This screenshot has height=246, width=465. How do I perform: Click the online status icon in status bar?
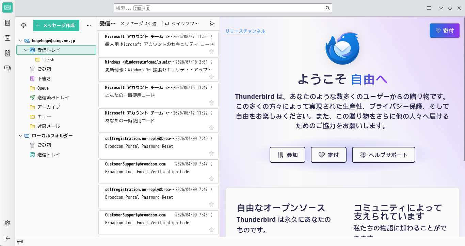[x=20, y=242]
